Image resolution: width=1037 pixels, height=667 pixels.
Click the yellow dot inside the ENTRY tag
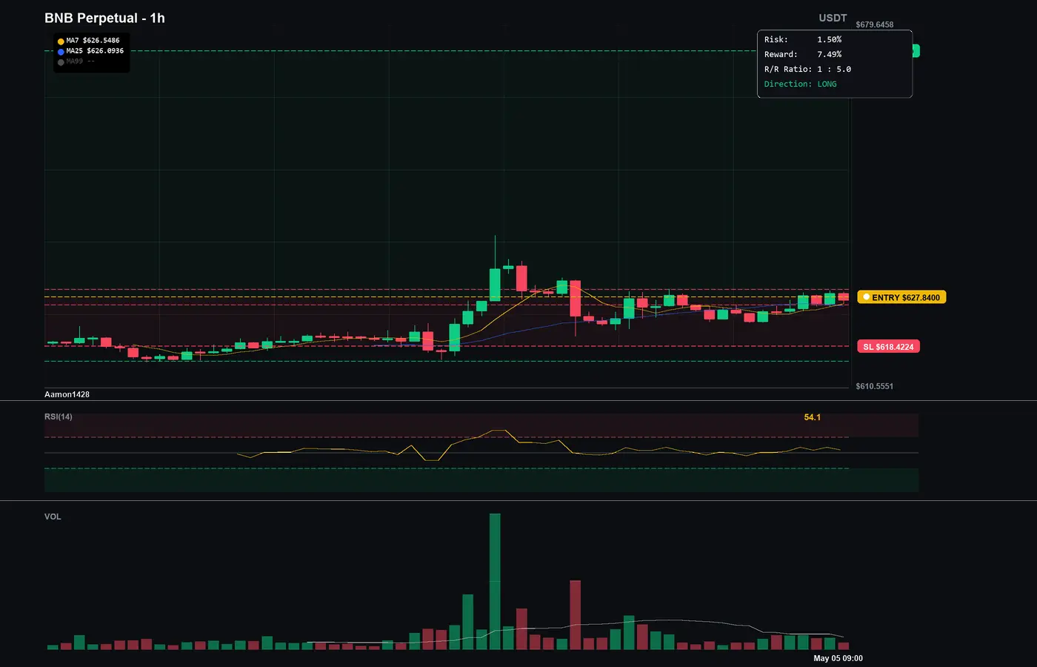[x=866, y=297]
